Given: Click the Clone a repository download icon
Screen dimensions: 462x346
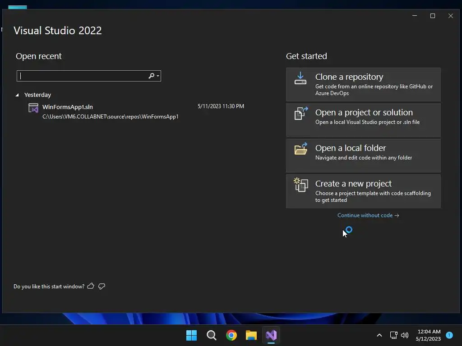Looking at the screenshot, I should [300, 78].
